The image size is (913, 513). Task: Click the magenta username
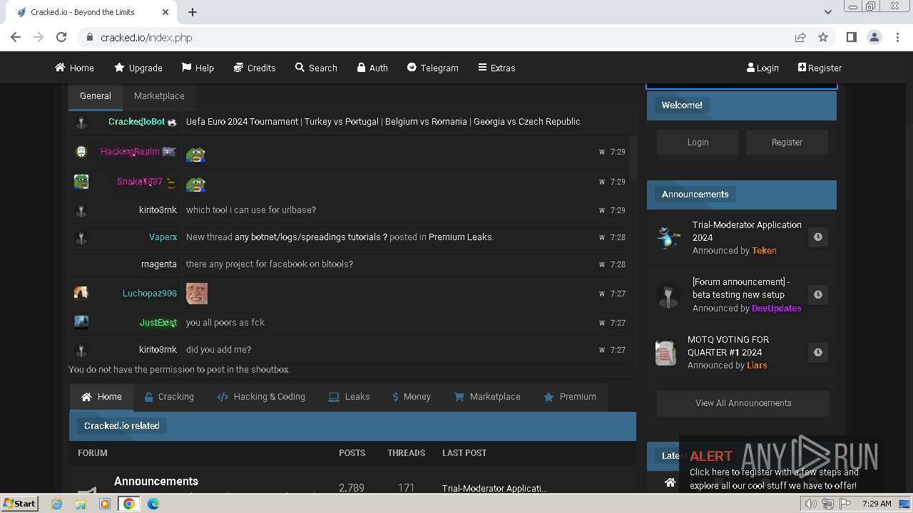159,264
